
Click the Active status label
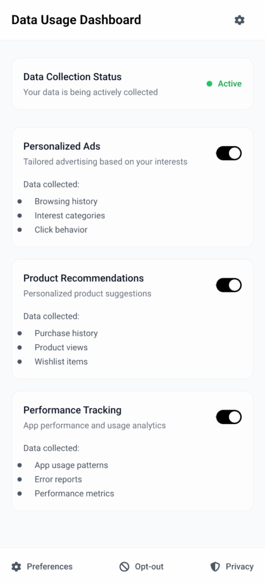[x=230, y=84]
